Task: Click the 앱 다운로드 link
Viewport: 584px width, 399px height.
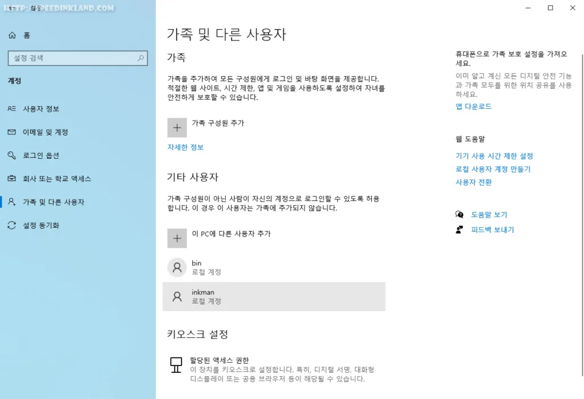Action: (x=473, y=106)
